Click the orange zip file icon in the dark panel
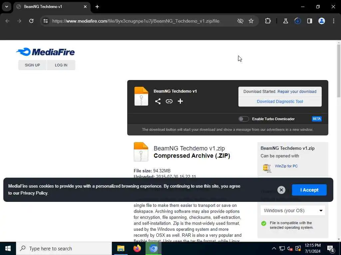The height and width of the screenshot is (255, 341). pyautogui.click(x=141, y=96)
